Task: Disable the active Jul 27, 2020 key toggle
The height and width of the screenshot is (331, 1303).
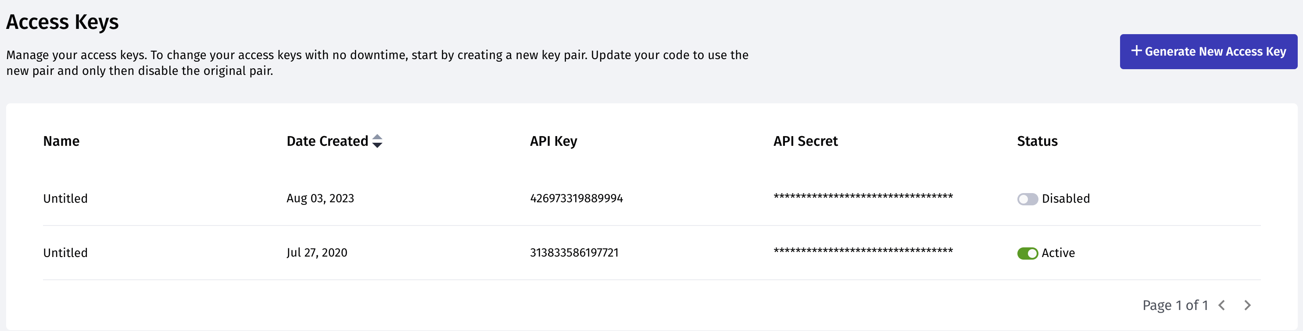Action: click(1027, 254)
